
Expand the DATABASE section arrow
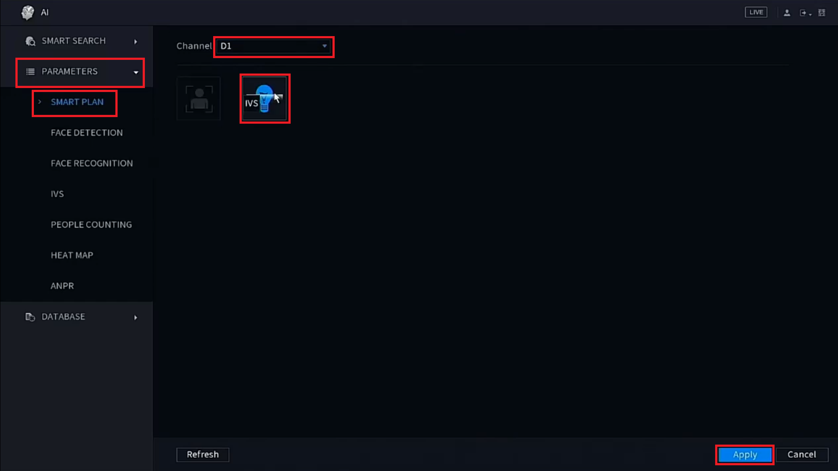click(x=136, y=317)
